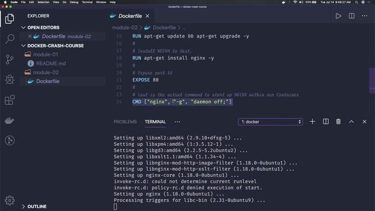Click the Wi-Fi status icon
The image size is (375, 211).
coord(295,2)
